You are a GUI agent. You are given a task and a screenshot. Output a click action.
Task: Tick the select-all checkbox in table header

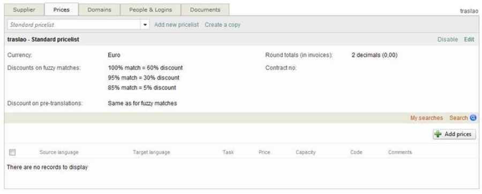[12, 152]
